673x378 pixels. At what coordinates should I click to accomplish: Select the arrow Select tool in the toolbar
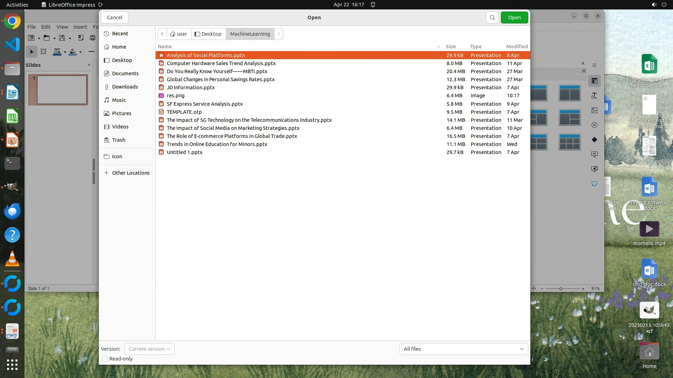32,52
